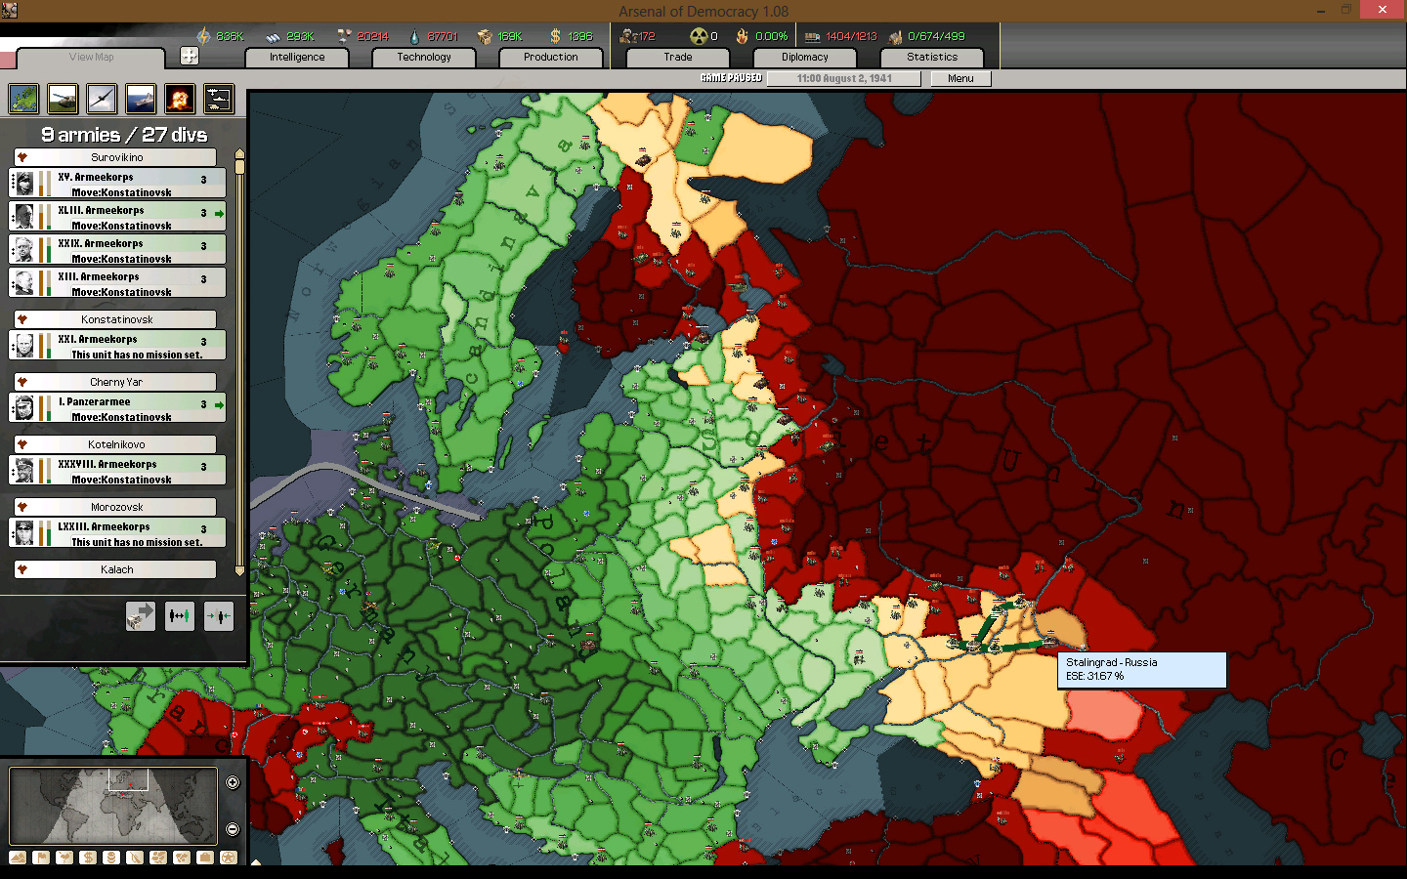The width and height of the screenshot is (1407, 879).
Task: Select XV. Armeekorps unit row
Action: tap(117, 183)
